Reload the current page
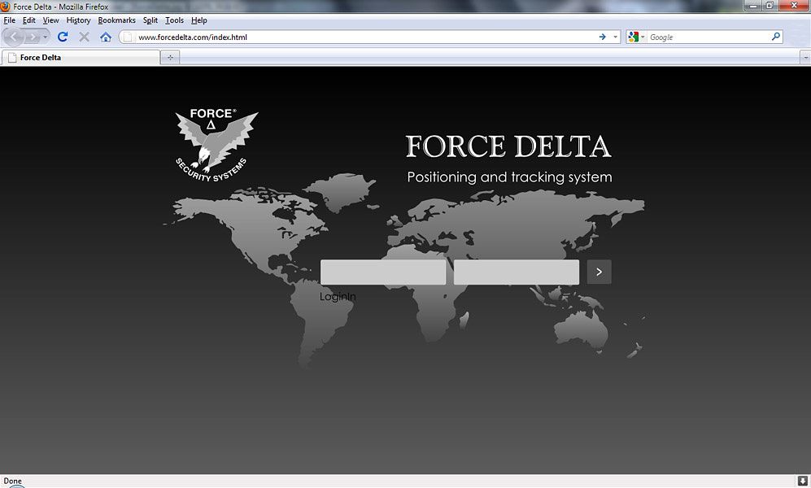811x488 pixels. [63, 37]
